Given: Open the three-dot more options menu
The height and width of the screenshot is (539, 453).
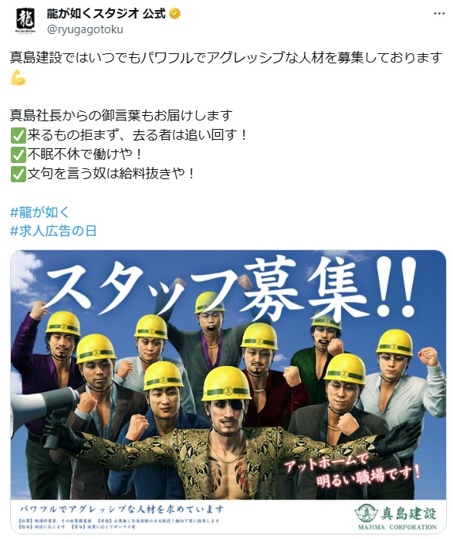Looking at the screenshot, I should click(x=439, y=14).
